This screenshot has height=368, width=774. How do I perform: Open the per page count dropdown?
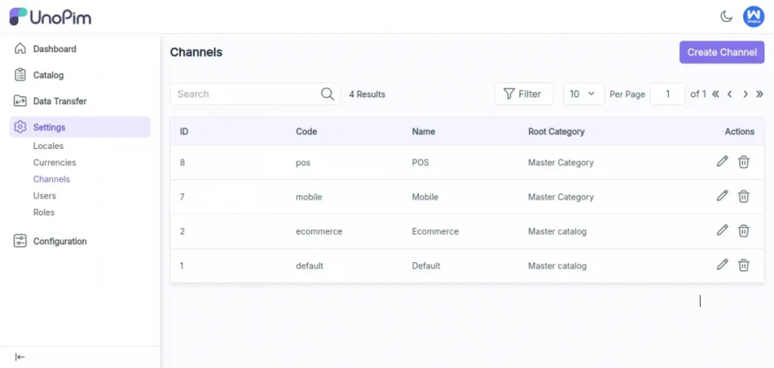pyautogui.click(x=583, y=94)
